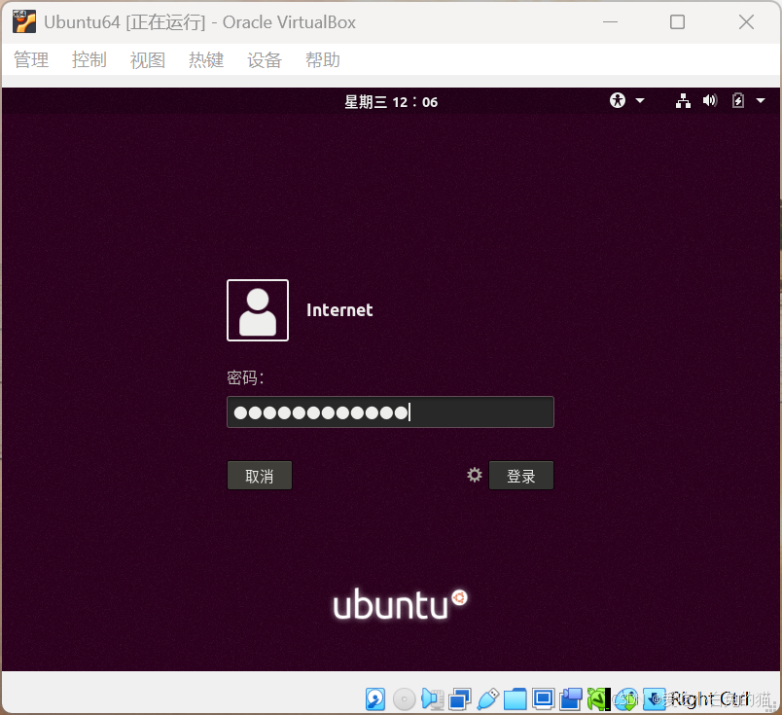Click the keyboard capture arrow icon

pyautogui.click(x=654, y=699)
